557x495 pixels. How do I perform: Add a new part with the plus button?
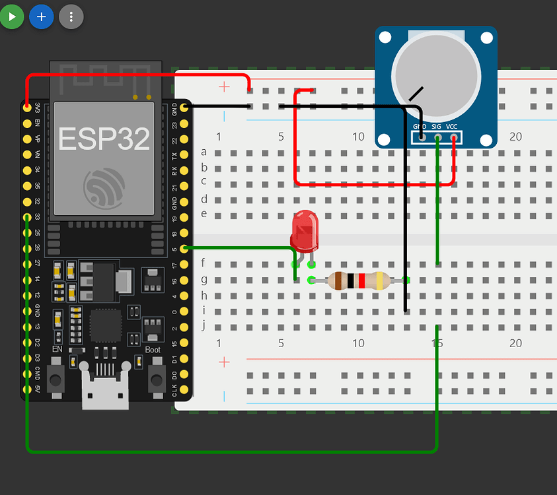41,16
